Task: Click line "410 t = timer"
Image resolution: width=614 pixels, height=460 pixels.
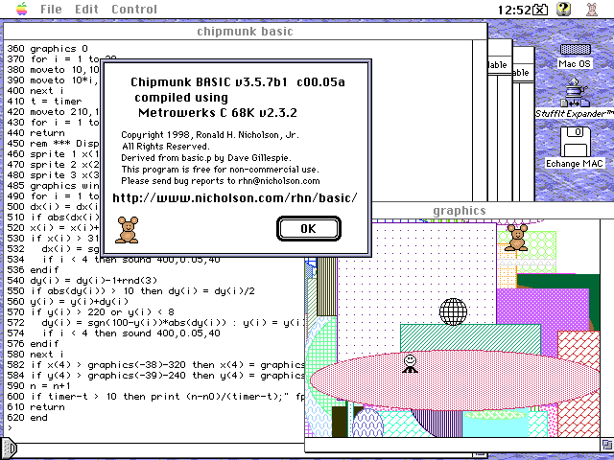Action: pyautogui.click(x=44, y=102)
